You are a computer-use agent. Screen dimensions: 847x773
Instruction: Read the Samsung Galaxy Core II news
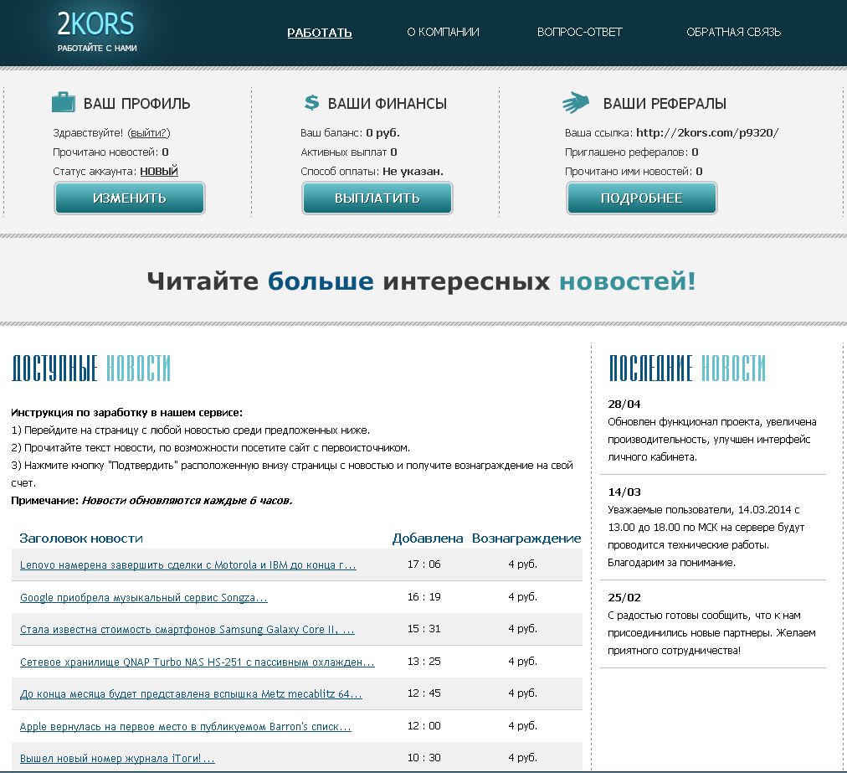tap(187, 630)
